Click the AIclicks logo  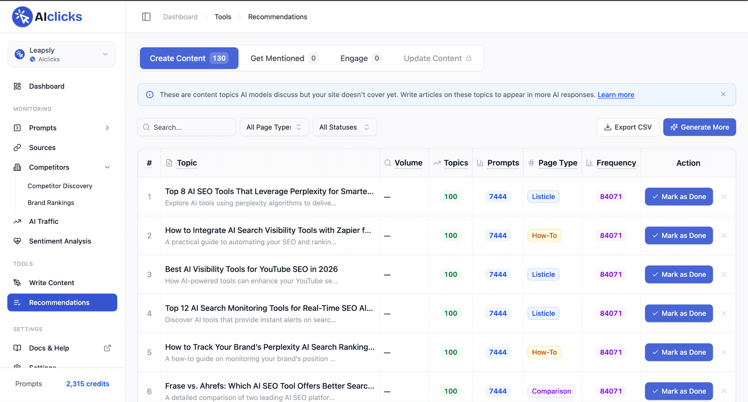[47, 17]
